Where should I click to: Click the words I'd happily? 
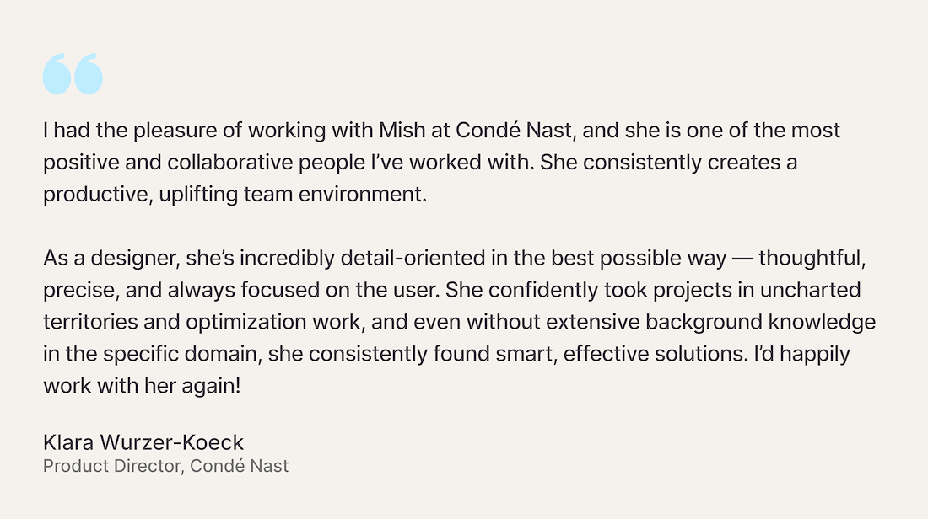(802, 354)
